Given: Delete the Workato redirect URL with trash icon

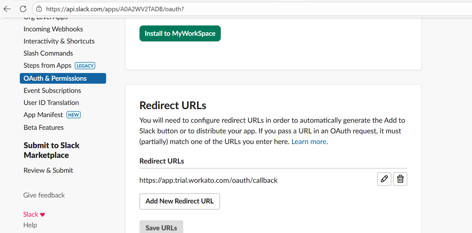Looking at the screenshot, I should pyautogui.click(x=400, y=179).
